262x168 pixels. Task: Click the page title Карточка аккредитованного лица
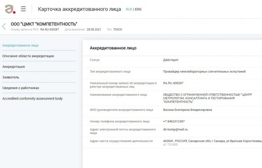79,9
